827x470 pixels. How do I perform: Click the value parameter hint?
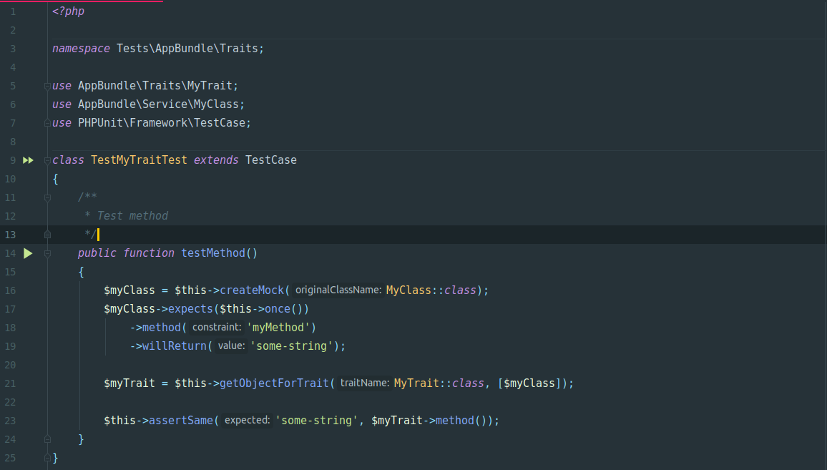pos(231,346)
